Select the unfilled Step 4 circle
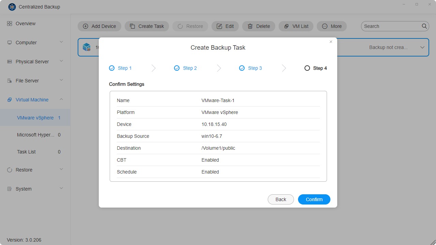 tap(307, 68)
